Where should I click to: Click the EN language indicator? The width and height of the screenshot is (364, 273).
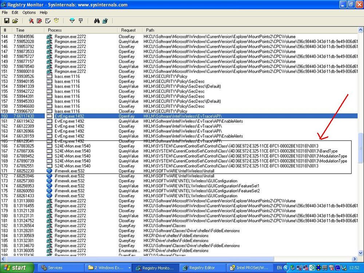click(x=279, y=268)
